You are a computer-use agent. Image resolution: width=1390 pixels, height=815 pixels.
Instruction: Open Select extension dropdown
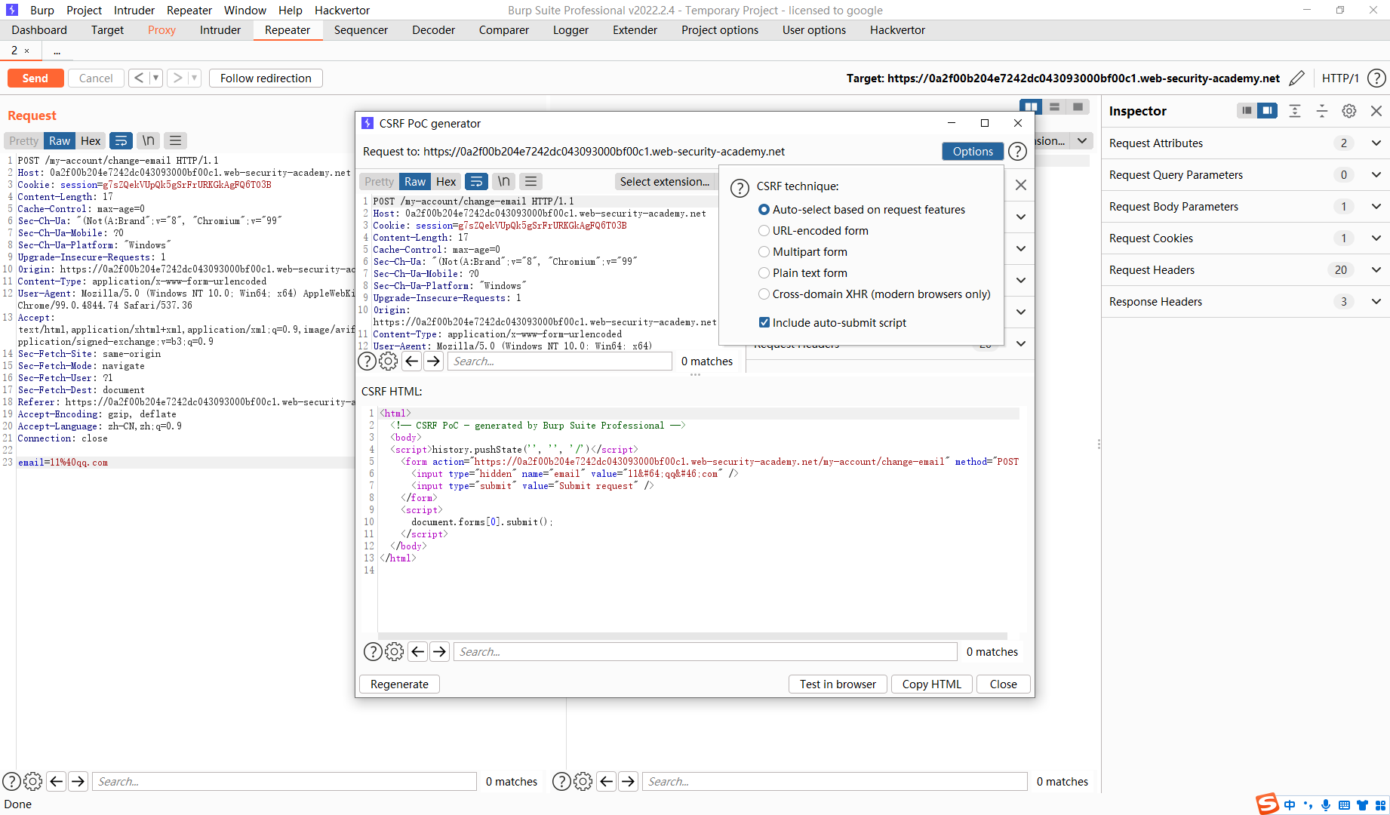[665, 181]
